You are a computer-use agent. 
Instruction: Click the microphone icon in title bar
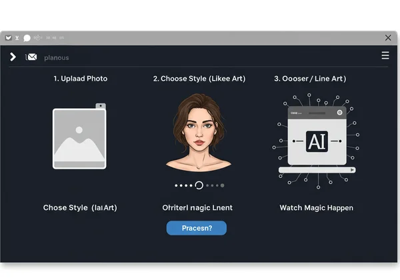point(38,38)
